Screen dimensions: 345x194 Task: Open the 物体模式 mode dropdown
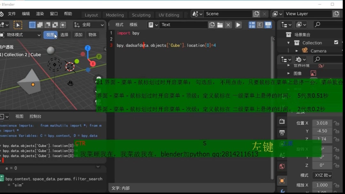click(21, 35)
